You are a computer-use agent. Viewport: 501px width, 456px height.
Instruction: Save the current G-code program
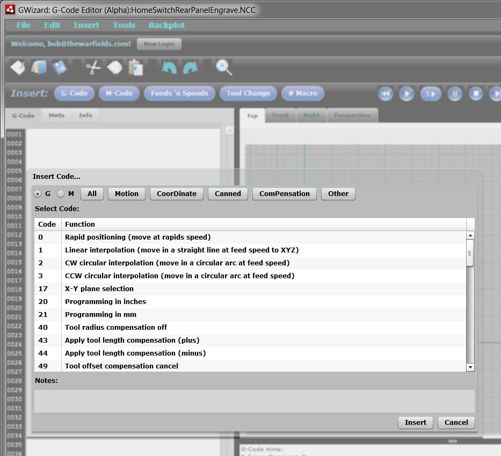click(x=61, y=66)
